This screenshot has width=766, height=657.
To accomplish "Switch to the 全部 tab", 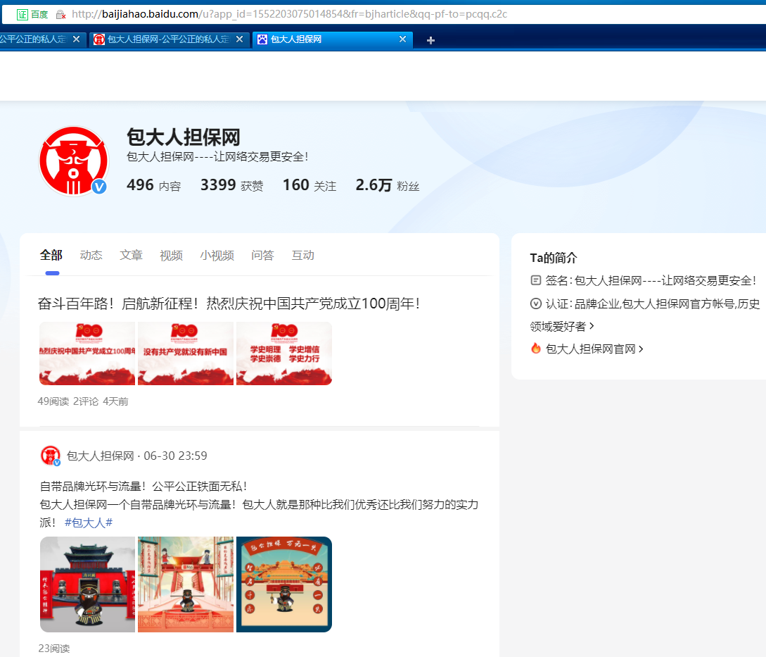I will (51, 256).
